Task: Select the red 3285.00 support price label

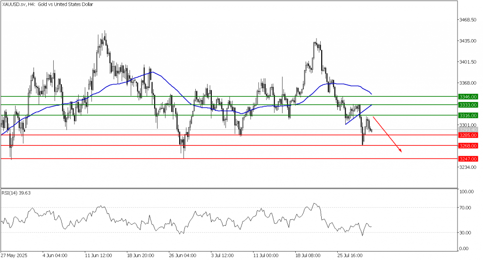Action: click(467, 135)
